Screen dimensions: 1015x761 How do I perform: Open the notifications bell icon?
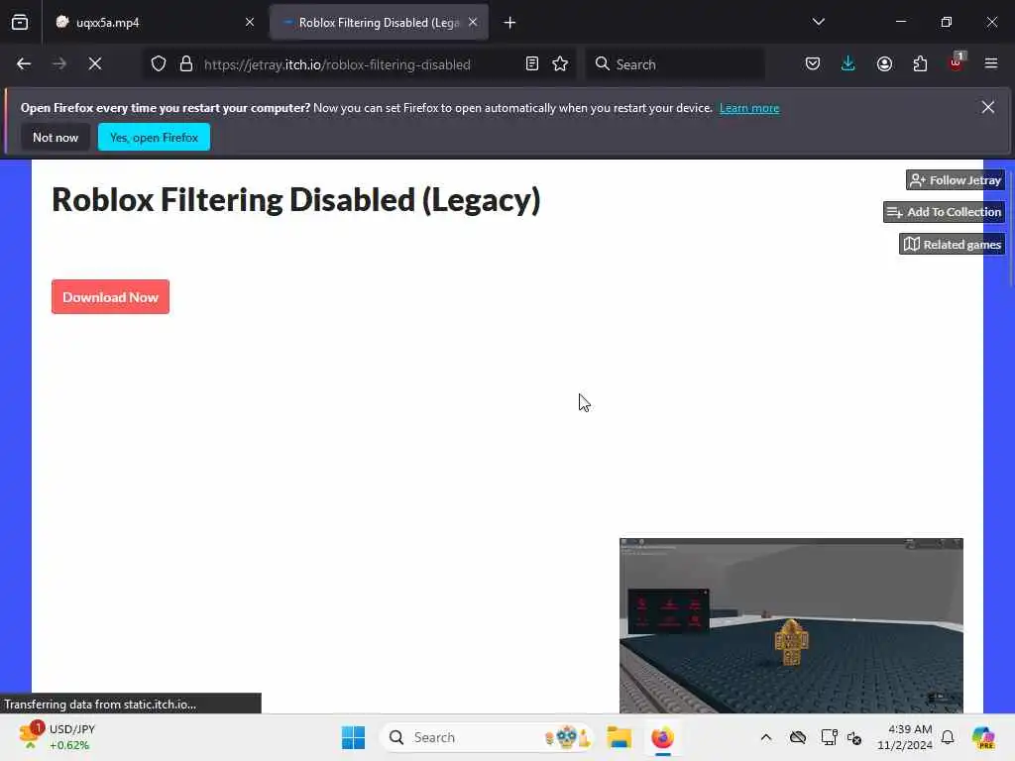pyautogui.click(x=948, y=737)
